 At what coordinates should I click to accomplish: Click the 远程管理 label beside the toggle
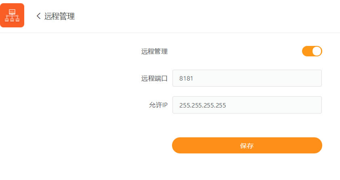[154, 51]
